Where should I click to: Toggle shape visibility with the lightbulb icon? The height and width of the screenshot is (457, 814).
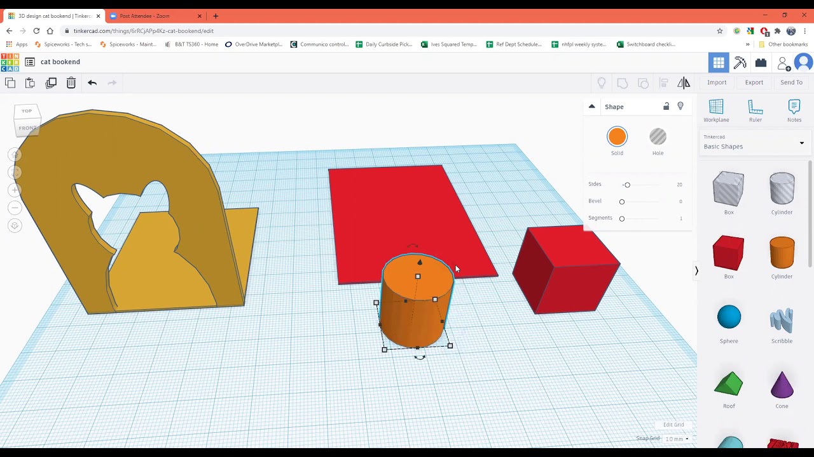[x=680, y=107]
